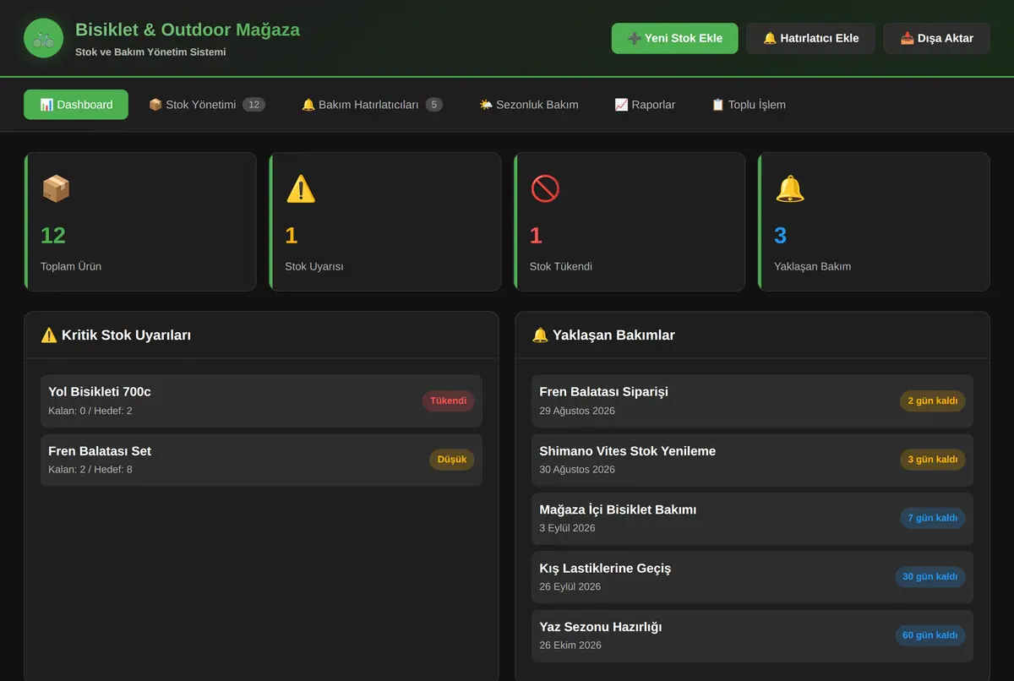The width and height of the screenshot is (1014, 681).
Task: Open the Shimano Vites Stok Yenileme reminder
Action: point(752,460)
